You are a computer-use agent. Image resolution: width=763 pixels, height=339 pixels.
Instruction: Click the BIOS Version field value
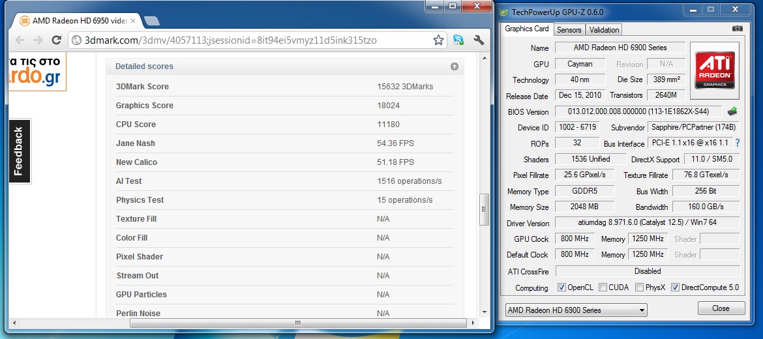638,111
